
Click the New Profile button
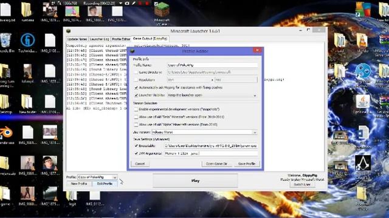coord(79,183)
